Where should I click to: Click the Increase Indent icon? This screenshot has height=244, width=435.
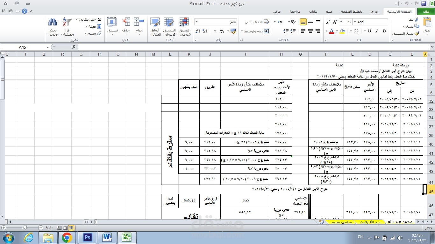click(x=286, y=31)
